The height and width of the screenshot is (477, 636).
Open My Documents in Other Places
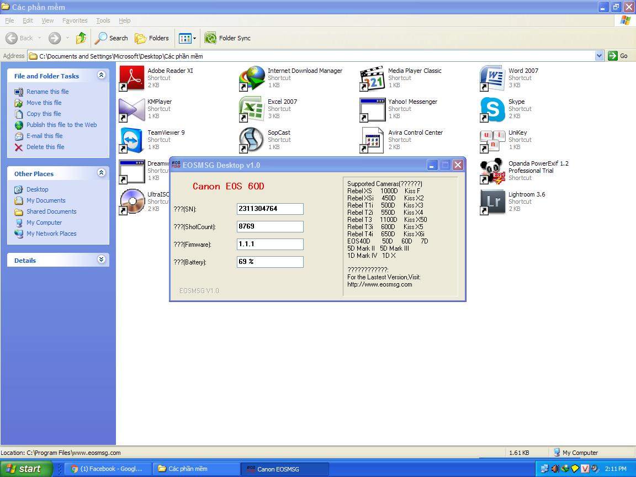(x=46, y=200)
